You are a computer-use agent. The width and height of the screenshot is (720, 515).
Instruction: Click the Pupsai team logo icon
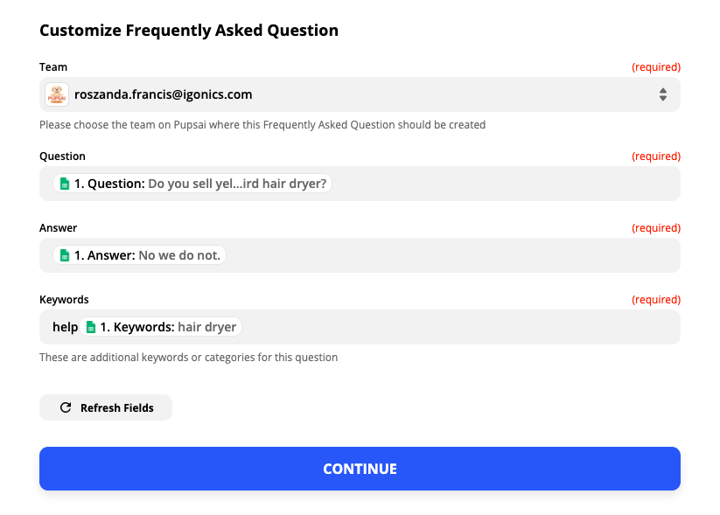(58, 94)
